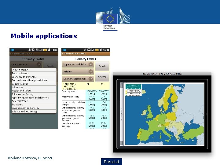Click 'Crude rate of population change' row

pos(86,103)
